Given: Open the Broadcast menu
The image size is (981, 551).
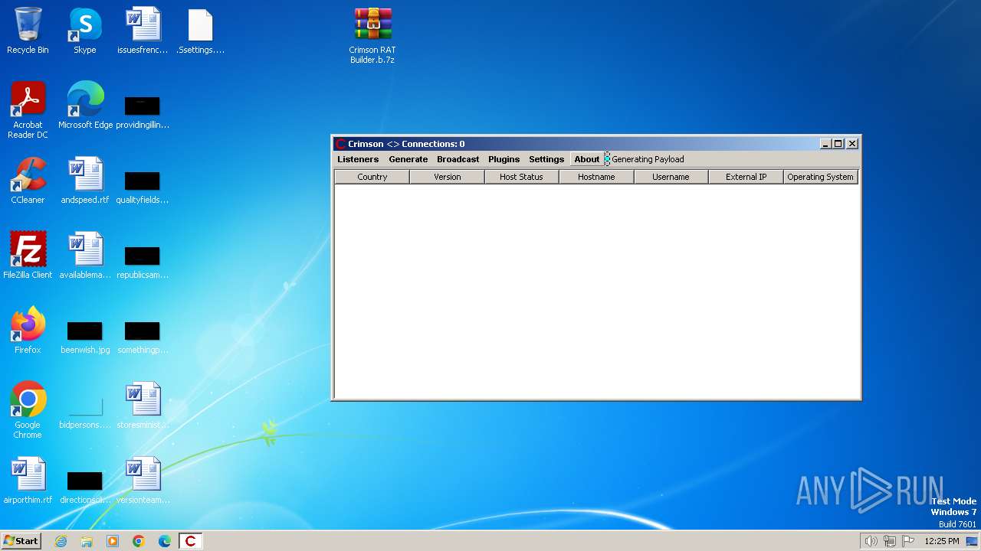Looking at the screenshot, I should point(458,159).
